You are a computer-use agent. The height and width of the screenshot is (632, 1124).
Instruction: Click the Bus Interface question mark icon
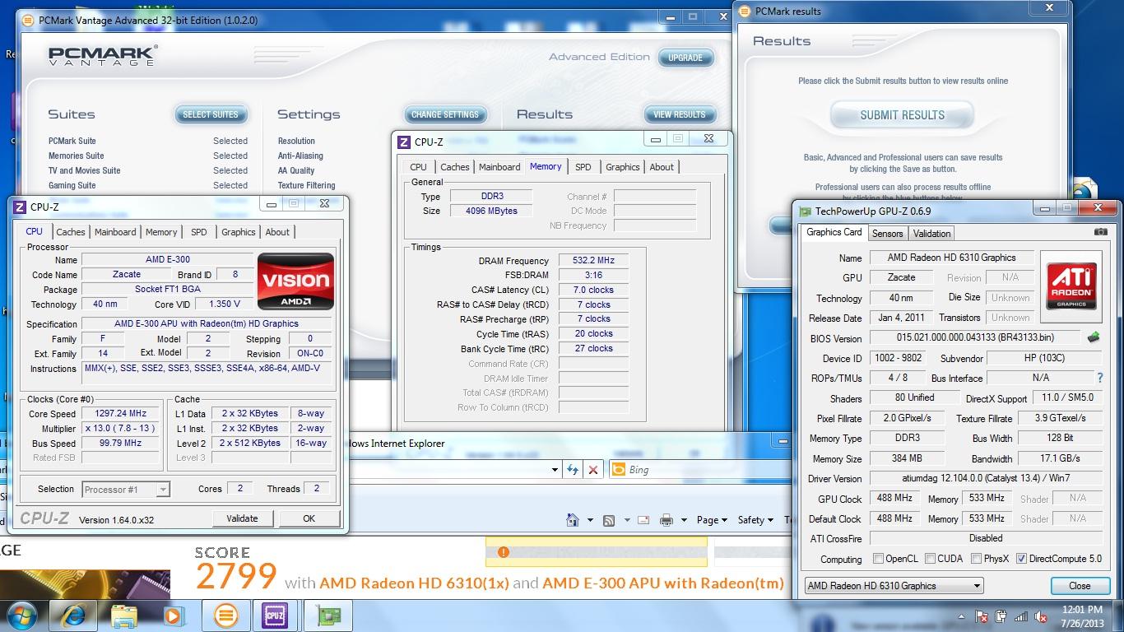[x=1100, y=378]
